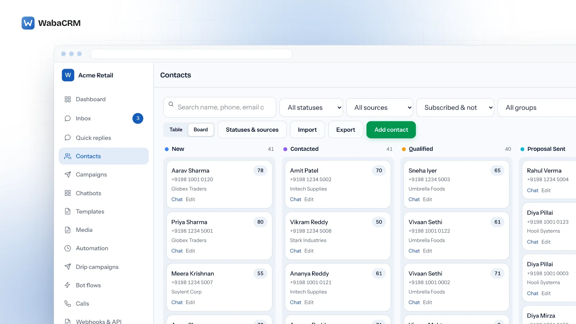Open Chat for Vivaan Sethi scored 71
The height and width of the screenshot is (324, 576).
point(414,302)
